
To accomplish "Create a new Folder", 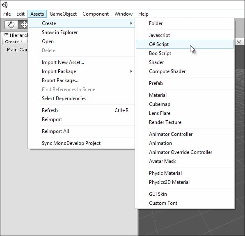I will (x=185, y=23).
